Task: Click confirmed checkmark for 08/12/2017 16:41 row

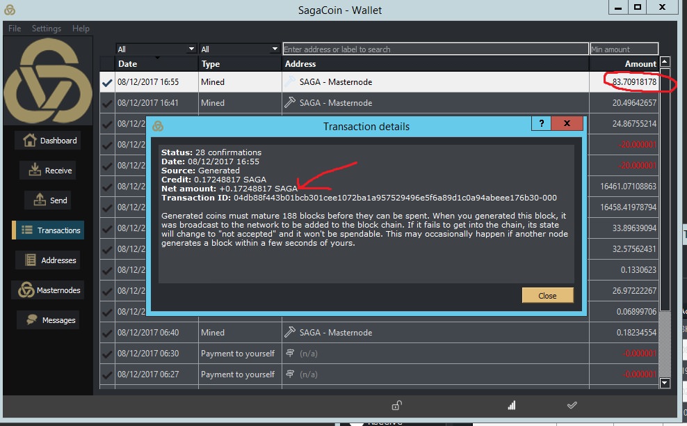Action: [x=107, y=103]
